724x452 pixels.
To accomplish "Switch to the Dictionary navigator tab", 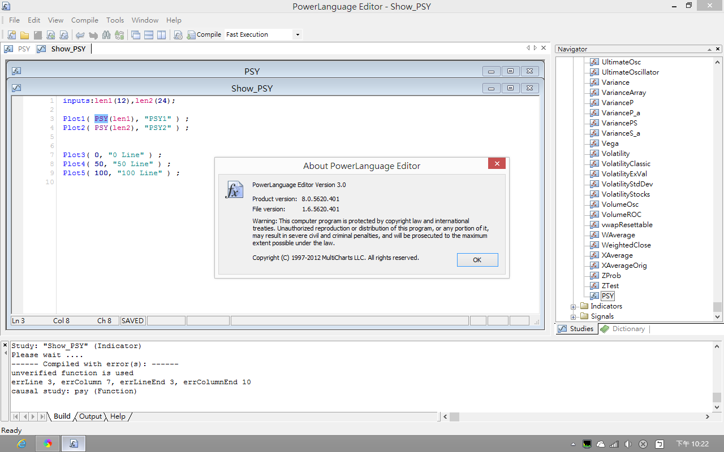I will point(623,329).
